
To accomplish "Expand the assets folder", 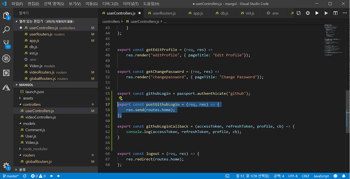I will tap(28, 98).
